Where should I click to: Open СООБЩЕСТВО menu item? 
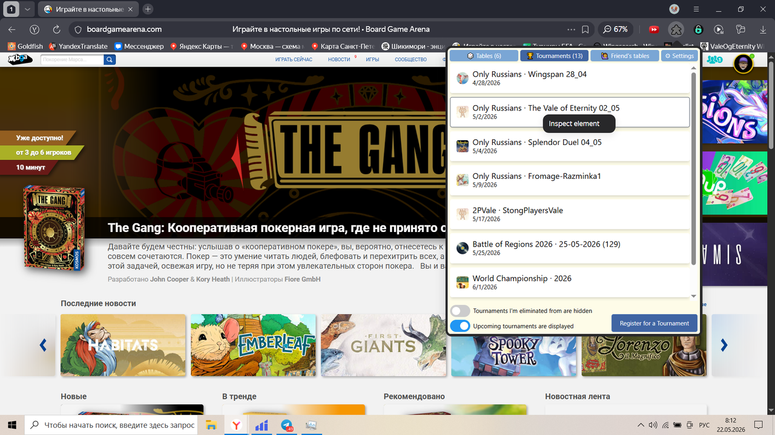[x=411, y=59]
